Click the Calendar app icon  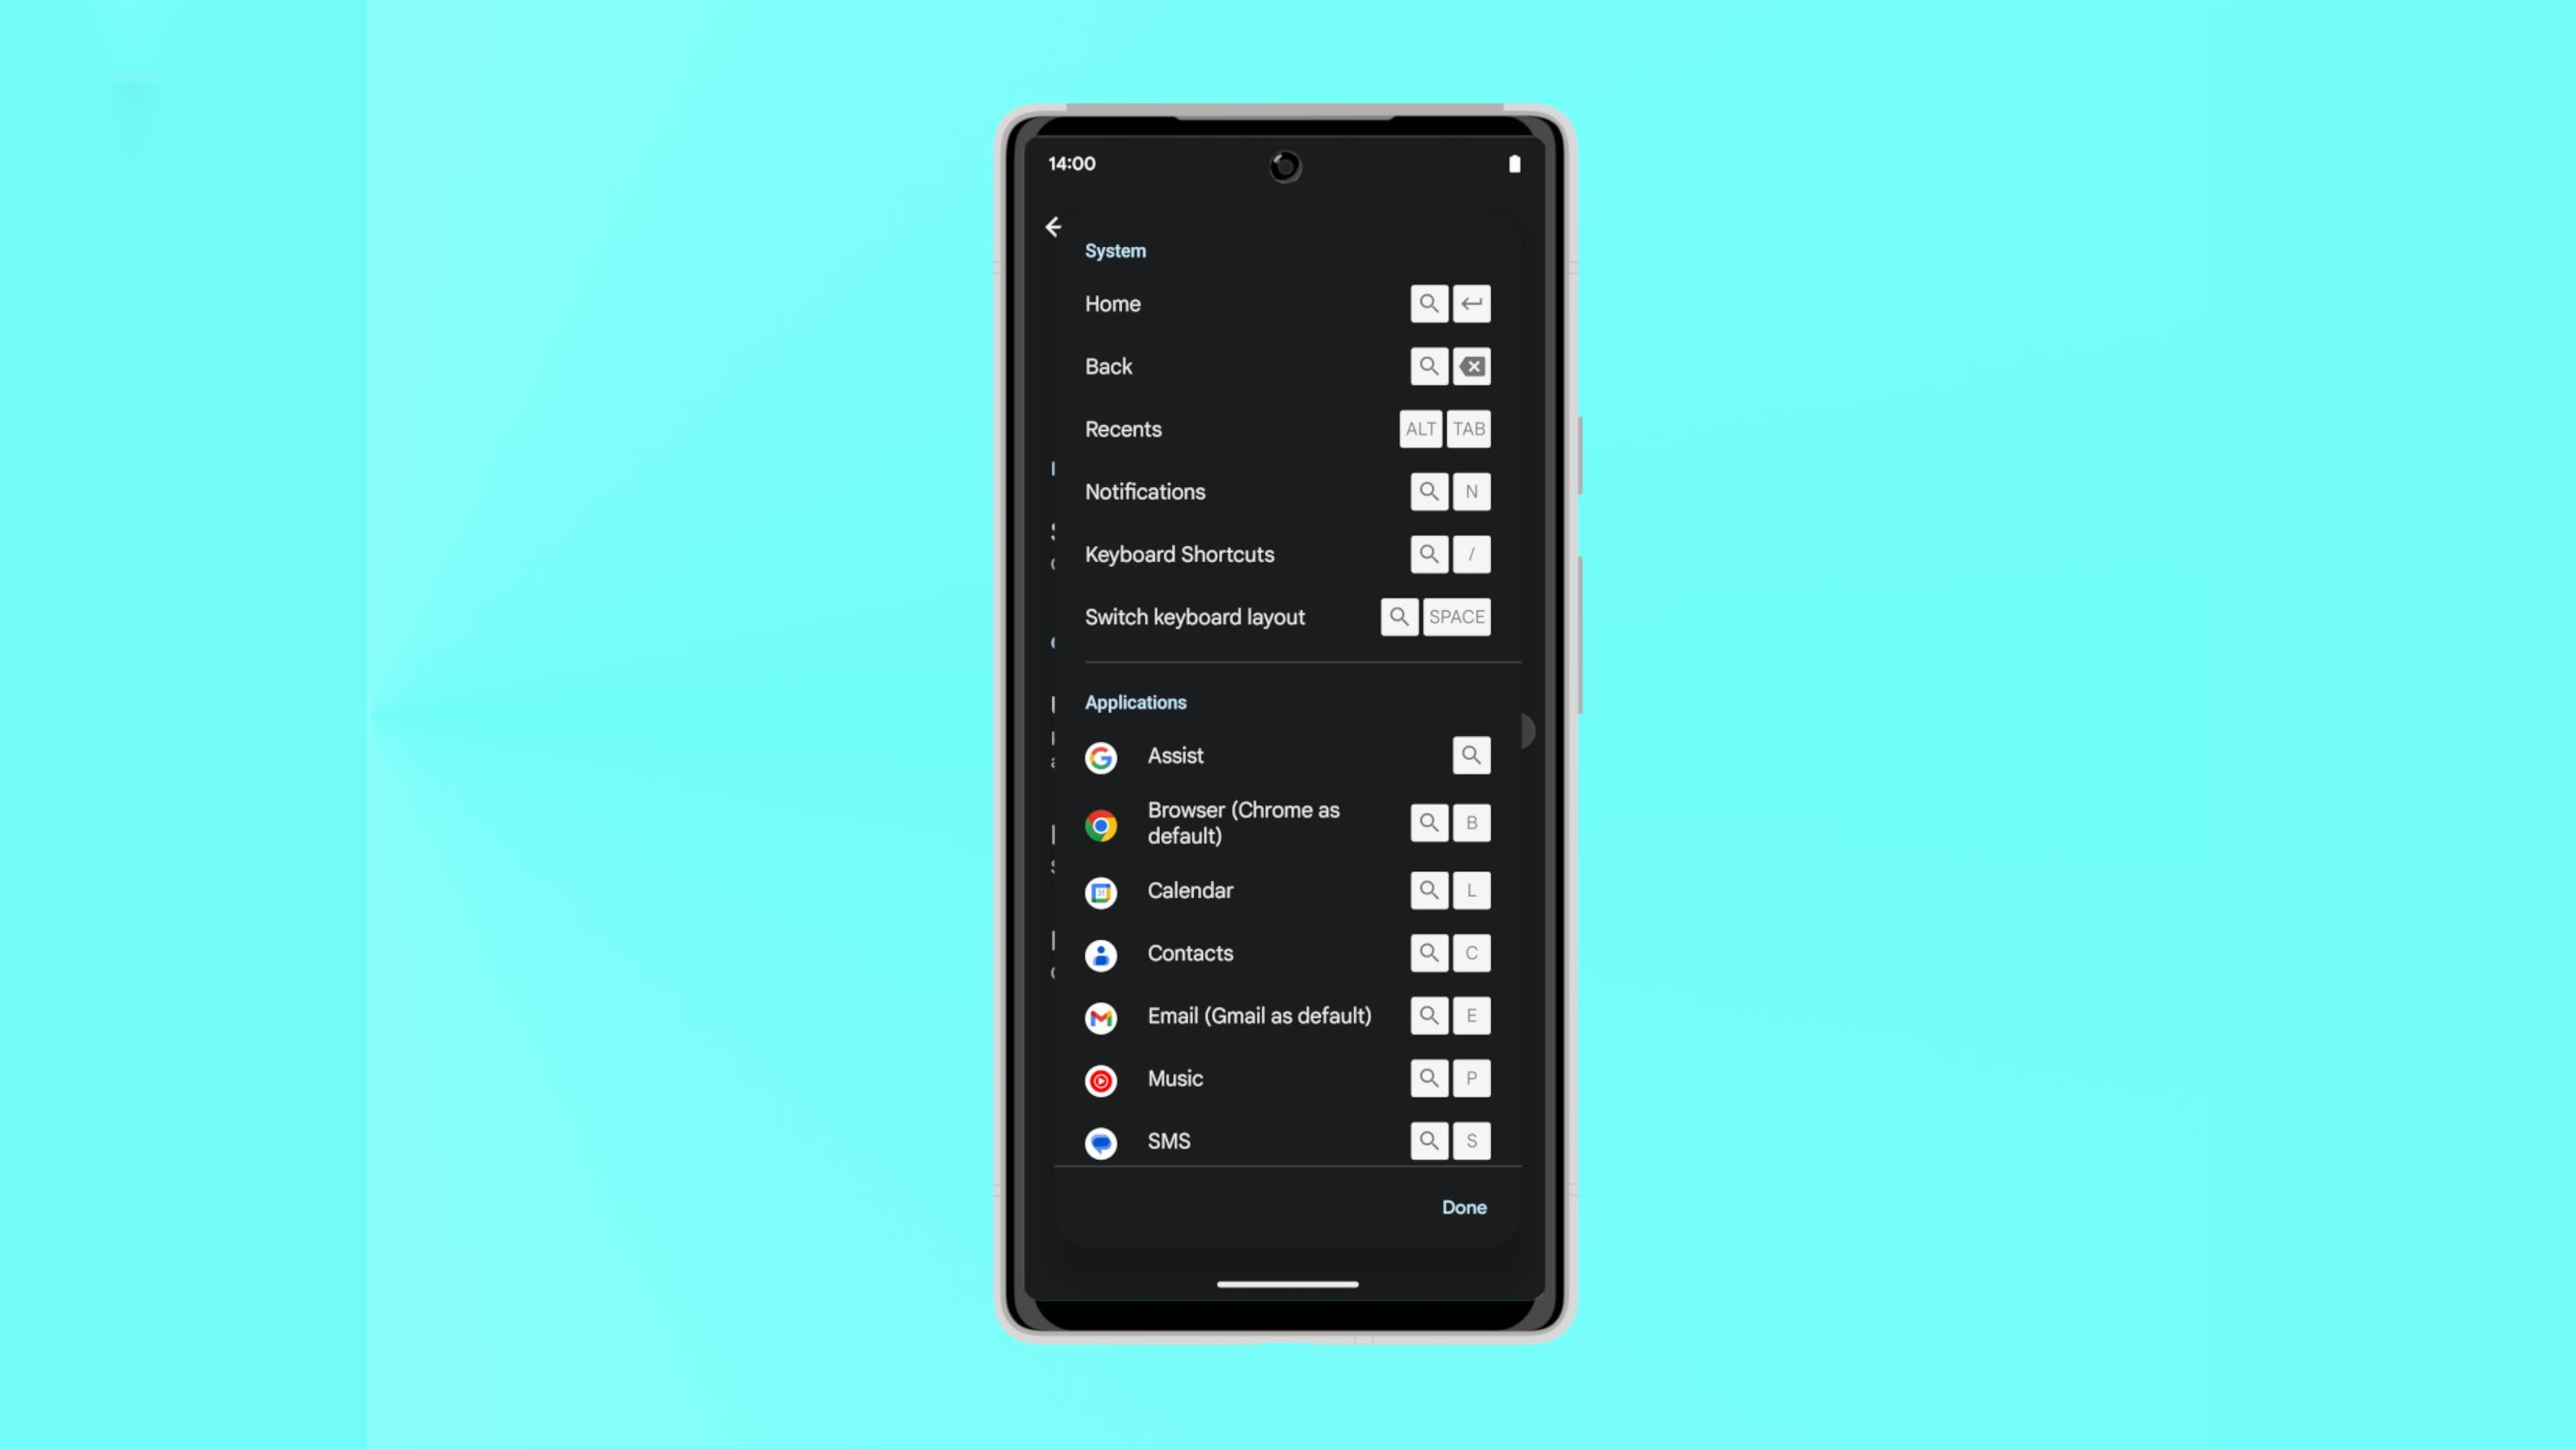[x=1100, y=890]
